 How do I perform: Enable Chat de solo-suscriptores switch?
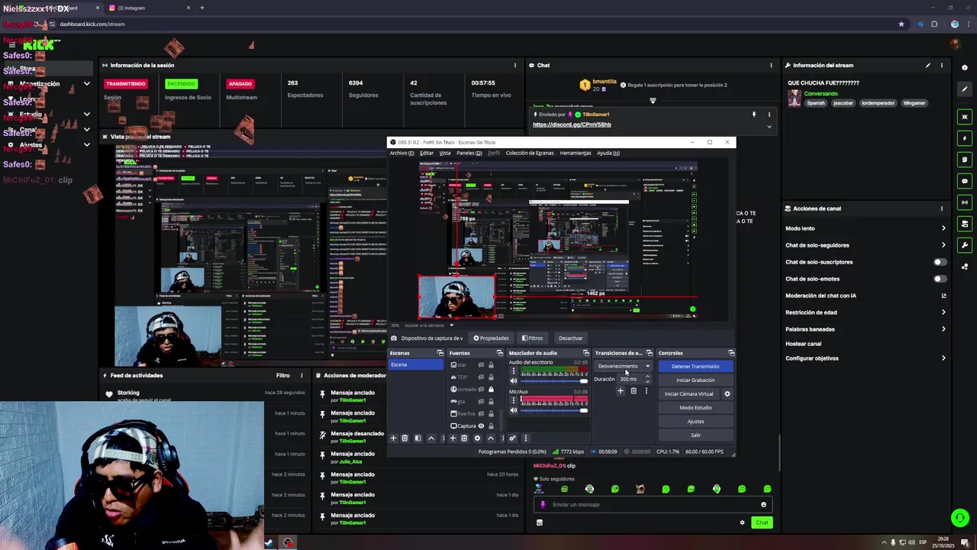coord(940,262)
